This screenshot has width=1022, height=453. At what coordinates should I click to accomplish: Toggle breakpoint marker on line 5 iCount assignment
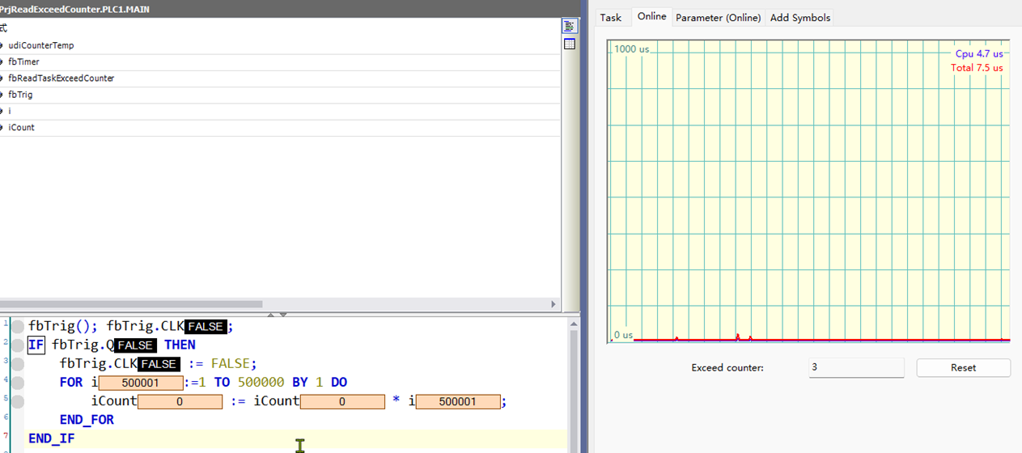pyautogui.click(x=18, y=401)
